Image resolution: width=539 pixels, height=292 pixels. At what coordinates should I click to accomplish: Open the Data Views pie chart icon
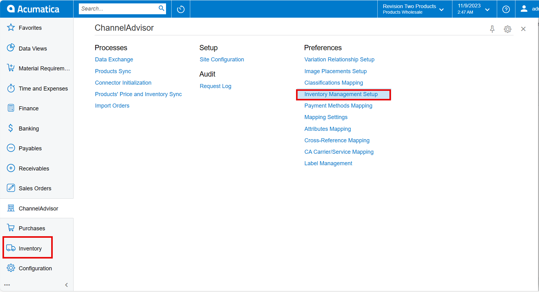coord(11,48)
